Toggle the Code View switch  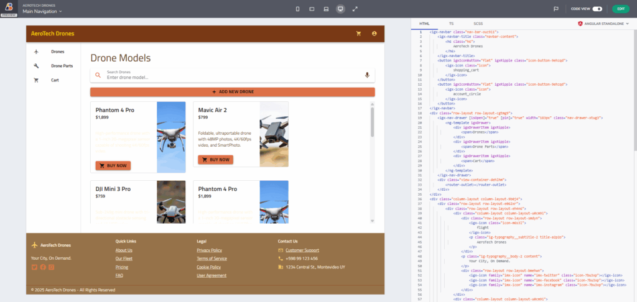point(597,9)
